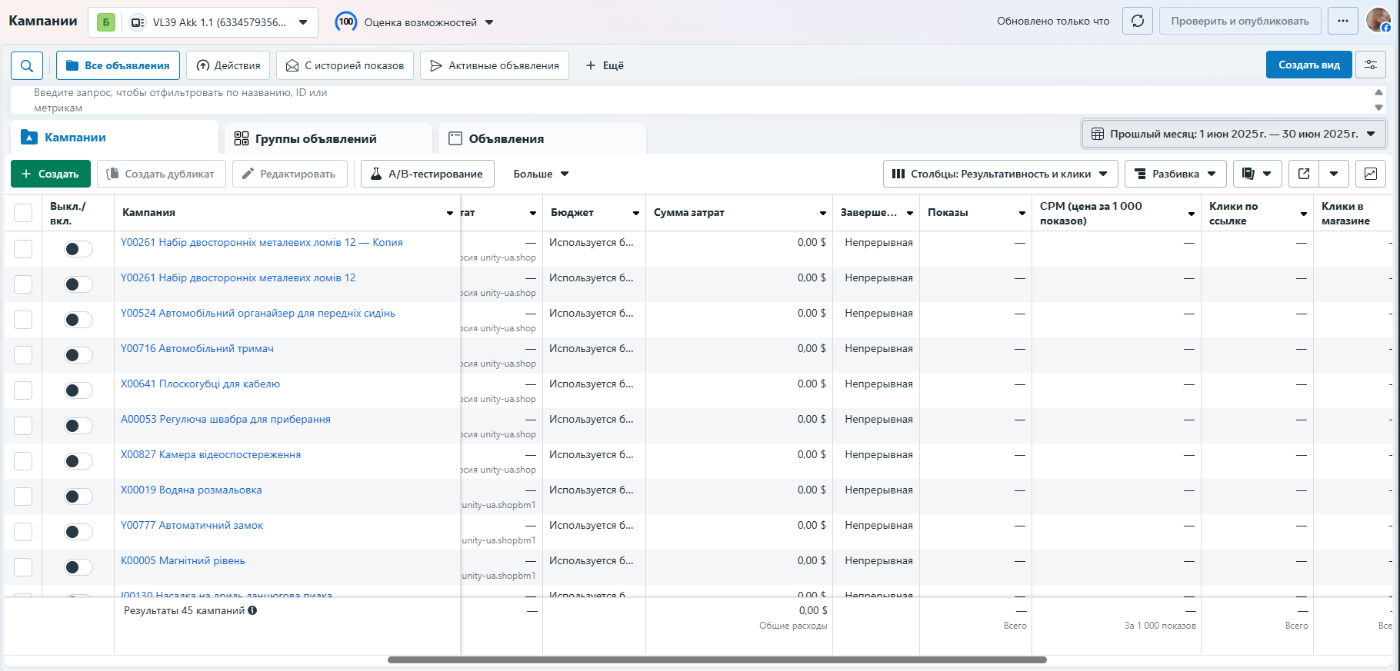Image resolution: width=1400 pixels, height=671 pixels.
Task: Click the horizontal table scrollbar thumb
Action: point(717,659)
